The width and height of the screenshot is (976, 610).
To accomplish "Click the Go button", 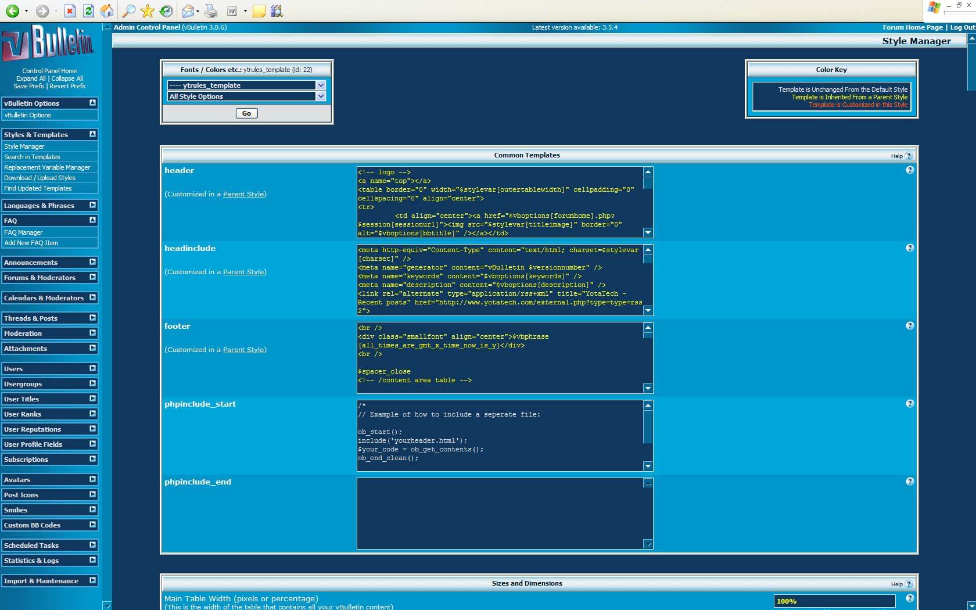I will tap(246, 113).
